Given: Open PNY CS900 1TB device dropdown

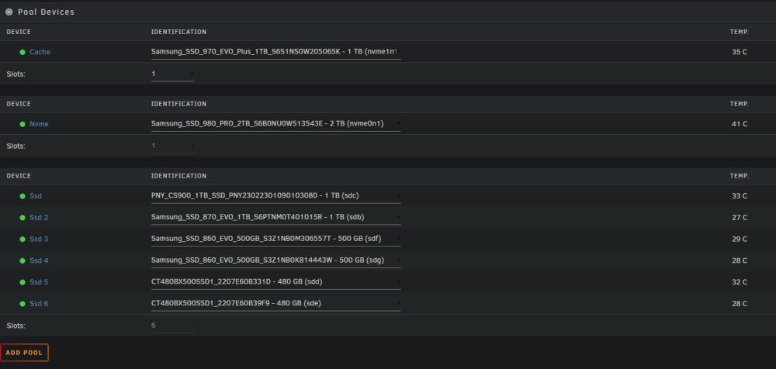Looking at the screenshot, I should click(275, 196).
